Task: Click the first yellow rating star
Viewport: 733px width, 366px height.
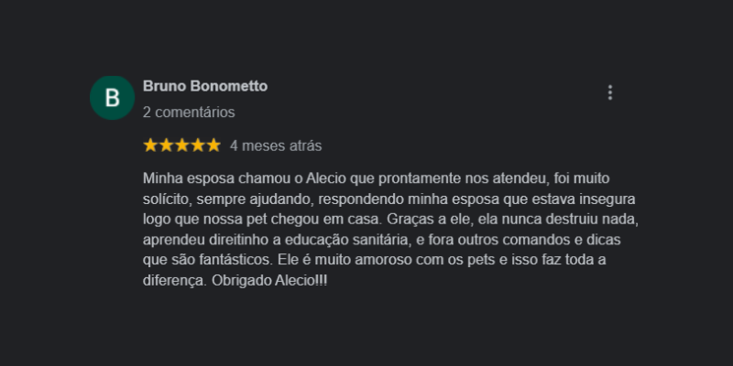Action: [150, 145]
